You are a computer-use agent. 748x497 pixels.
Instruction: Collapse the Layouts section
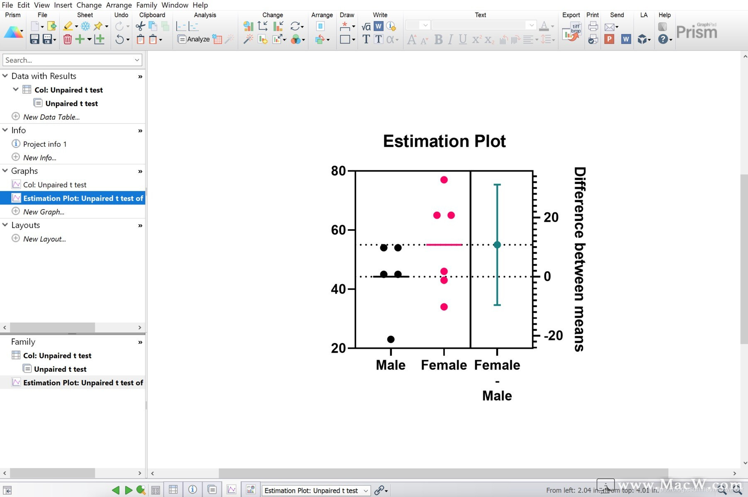coord(5,225)
